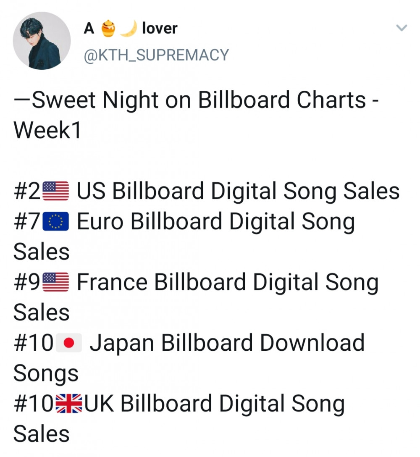Click the US flag beside #9

[56, 282]
